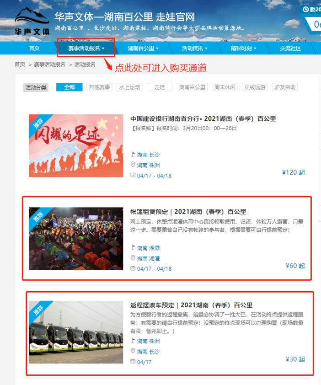Screen dimensions: 321x385
Task: Click the 赛事活动报名 breadcrumb link
Action: [x=49, y=64]
